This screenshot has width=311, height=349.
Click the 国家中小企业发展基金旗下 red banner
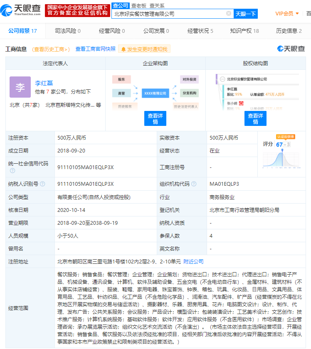click(x=77, y=10)
